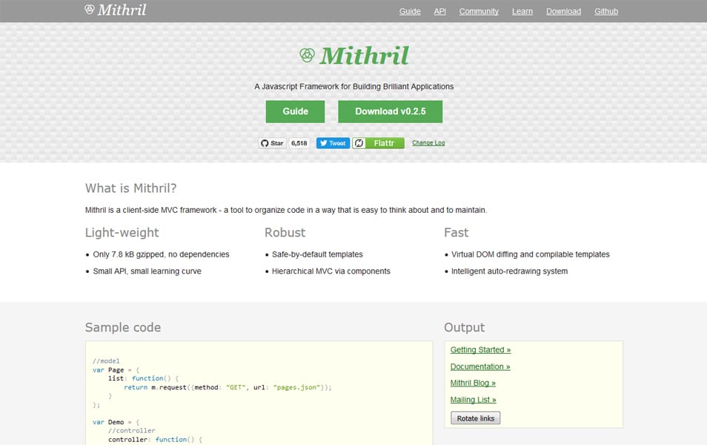Screen dimensions: 707x445
Task: Click 'Intelligent auto-redrawing system' bullet
Action: click(x=510, y=271)
